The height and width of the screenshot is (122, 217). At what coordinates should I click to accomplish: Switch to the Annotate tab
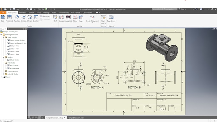pyautogui.click(x=23, y=13)
